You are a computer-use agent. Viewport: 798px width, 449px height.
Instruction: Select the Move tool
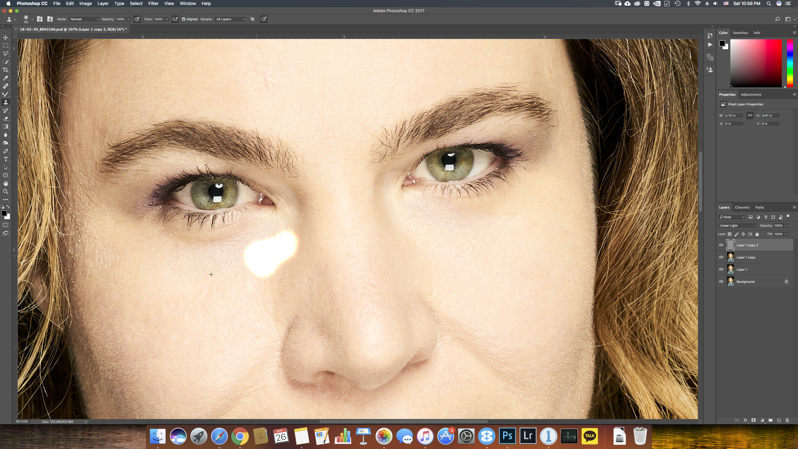[6, 37]
